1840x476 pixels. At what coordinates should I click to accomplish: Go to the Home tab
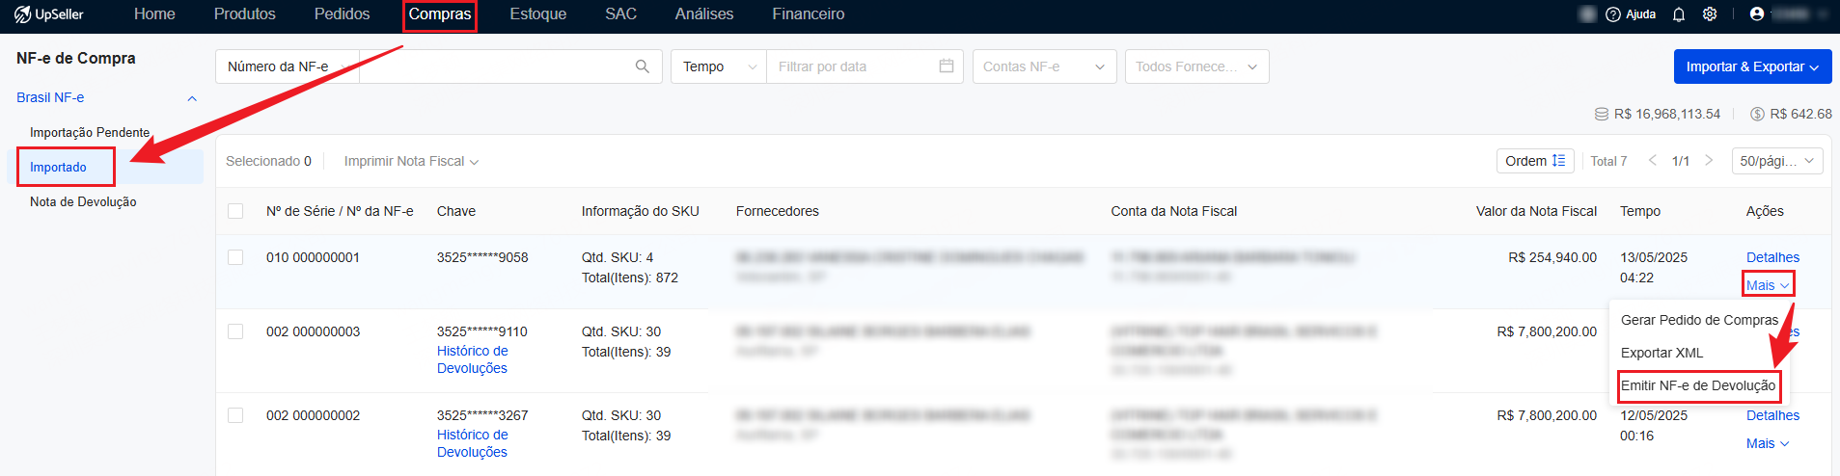pyautogui.click(x=154, y=14)
